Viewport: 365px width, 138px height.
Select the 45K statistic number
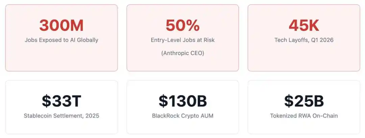[304, 26]
